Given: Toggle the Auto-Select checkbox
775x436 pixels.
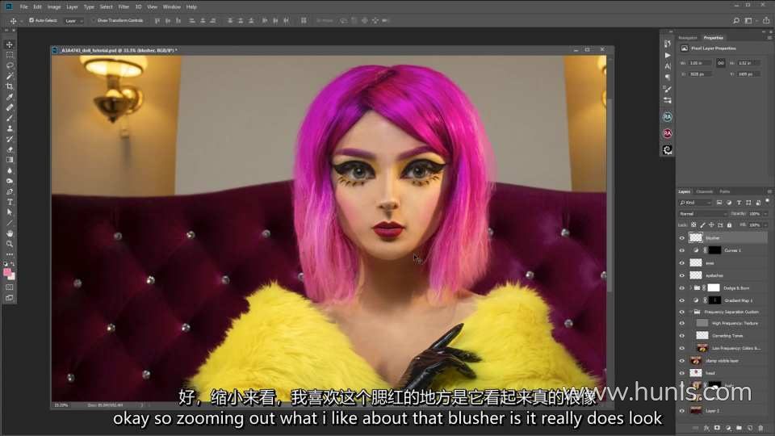Looking at the screenshot, I should (31, 20).
